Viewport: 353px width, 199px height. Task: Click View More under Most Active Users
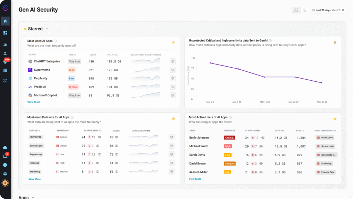(x=195, y=179)
